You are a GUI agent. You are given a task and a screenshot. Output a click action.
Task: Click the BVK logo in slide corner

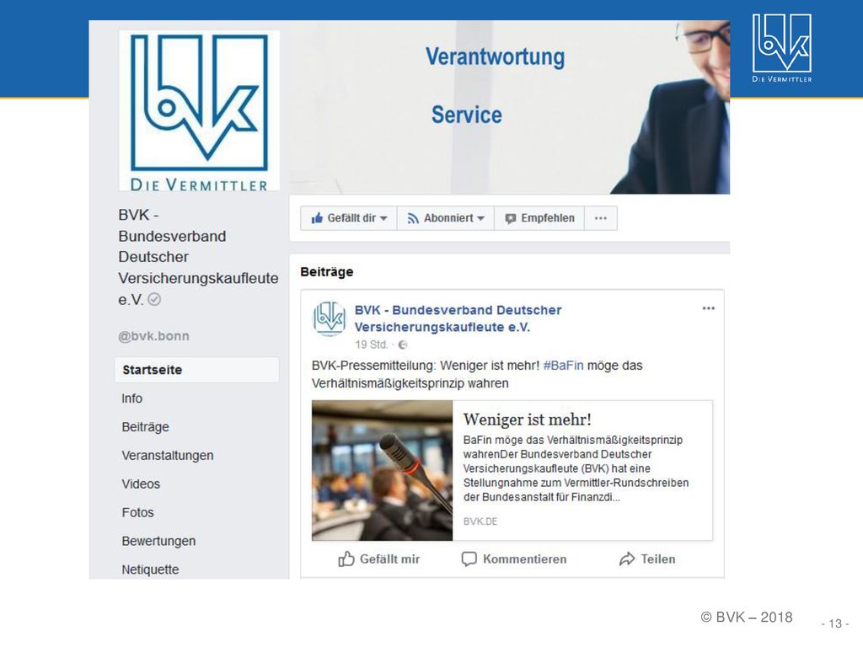(781, 48)
